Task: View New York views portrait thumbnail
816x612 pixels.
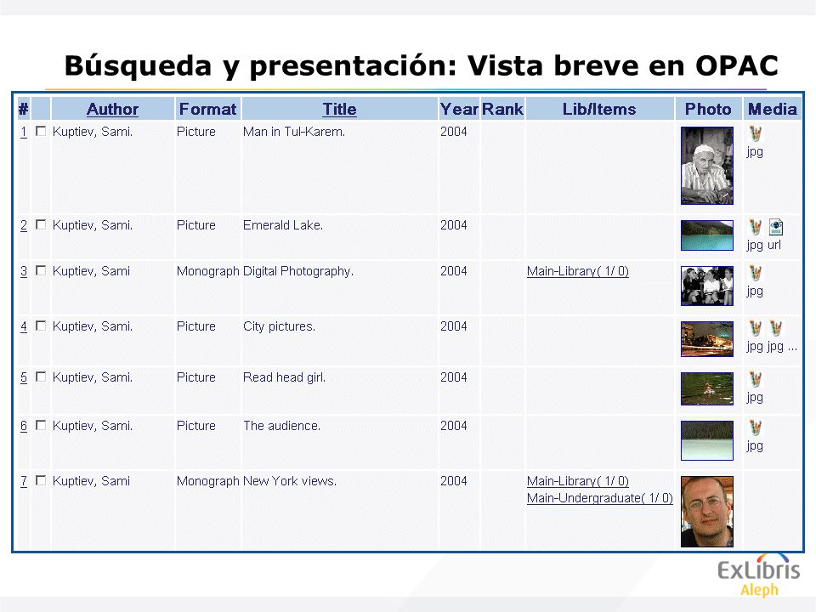Action: (x=707, y=512)
